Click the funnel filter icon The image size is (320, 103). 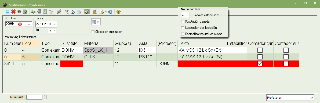(67, 12)
